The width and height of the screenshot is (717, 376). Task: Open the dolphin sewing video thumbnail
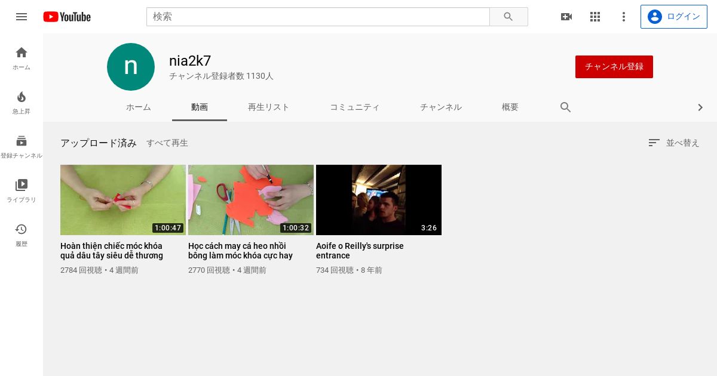pos(251,200)
